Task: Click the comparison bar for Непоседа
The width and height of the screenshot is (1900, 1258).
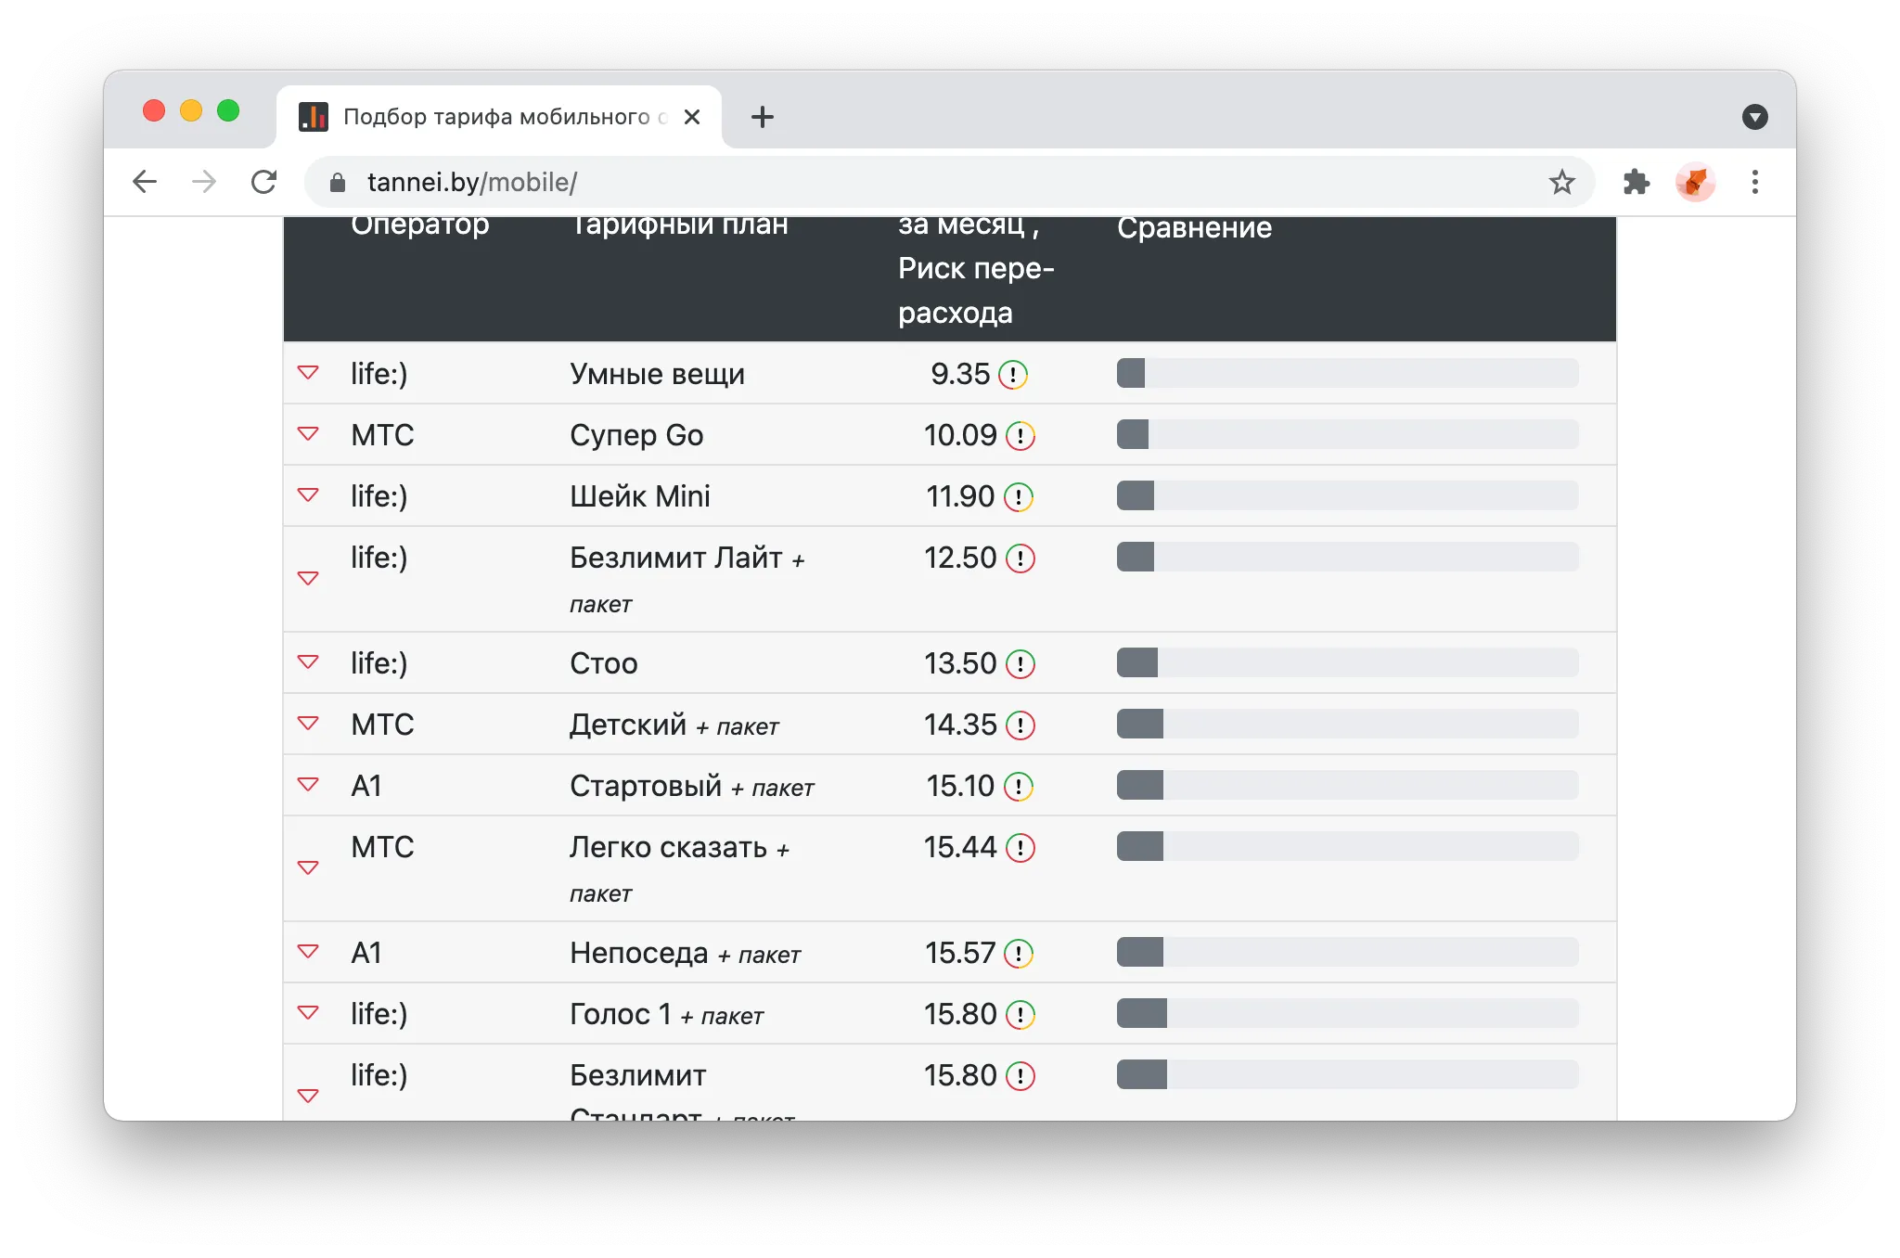Action: point(1348,952)
